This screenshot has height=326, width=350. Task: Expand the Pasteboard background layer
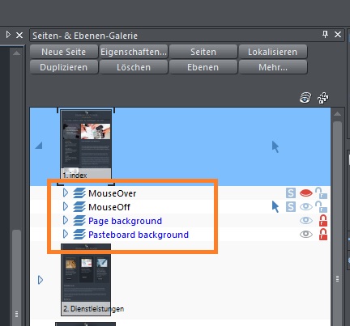click(x=66, y=234)
